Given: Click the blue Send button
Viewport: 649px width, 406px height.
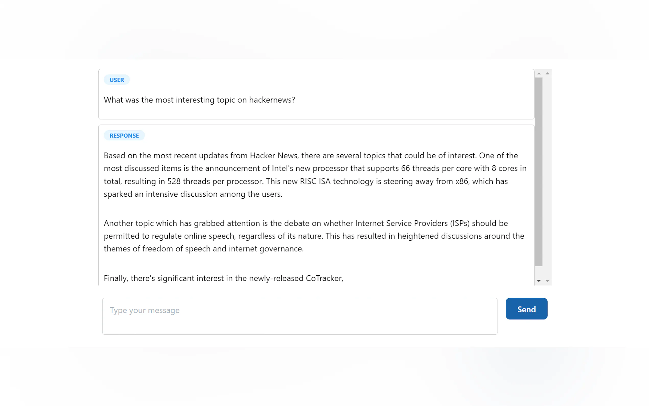Looking at the screenshot, I should 526,309.
